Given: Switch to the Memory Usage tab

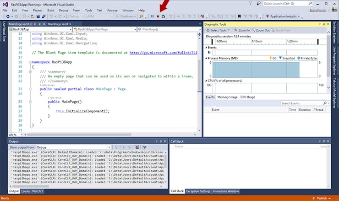Looking at the screenshot, I should coord(227,97).
